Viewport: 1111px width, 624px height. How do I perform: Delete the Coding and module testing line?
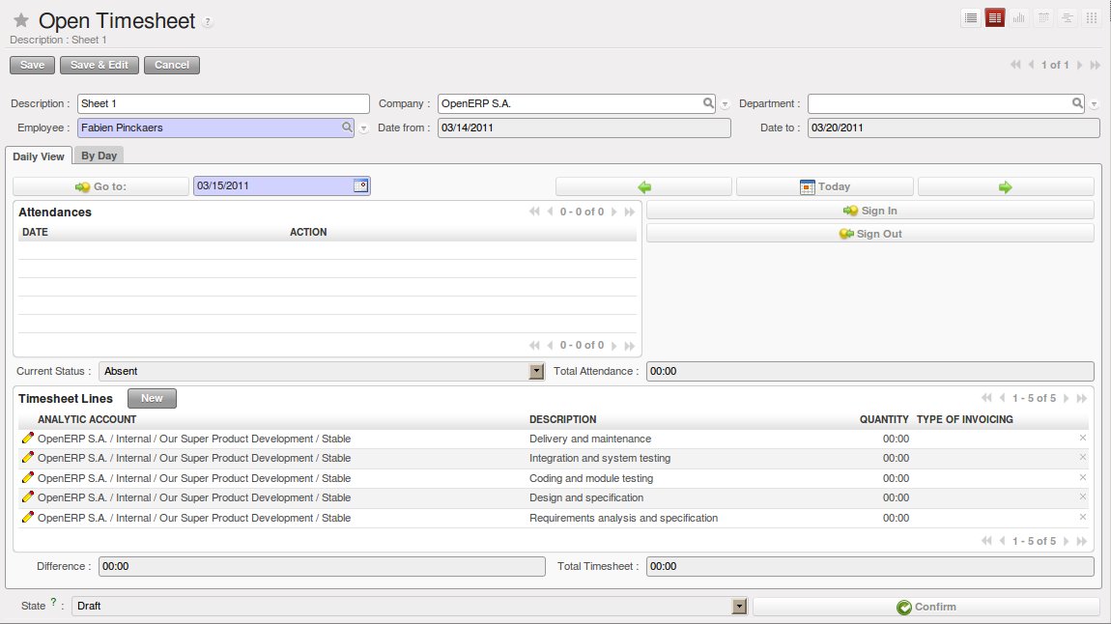1082,478
